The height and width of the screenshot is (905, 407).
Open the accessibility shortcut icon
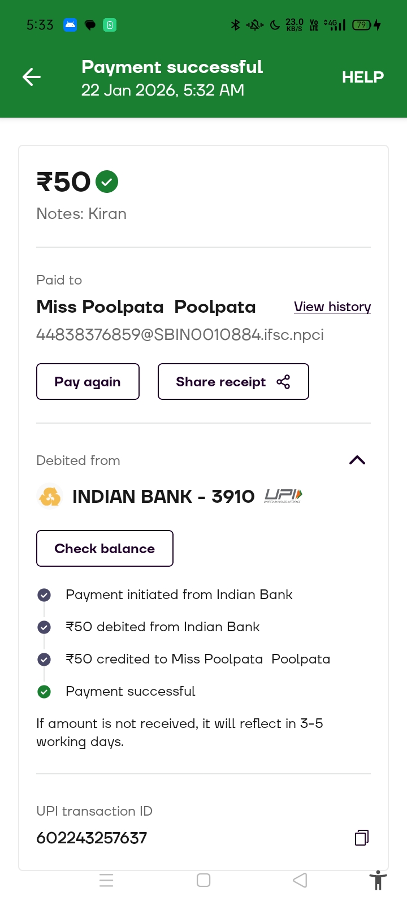(x=378, y=881)
